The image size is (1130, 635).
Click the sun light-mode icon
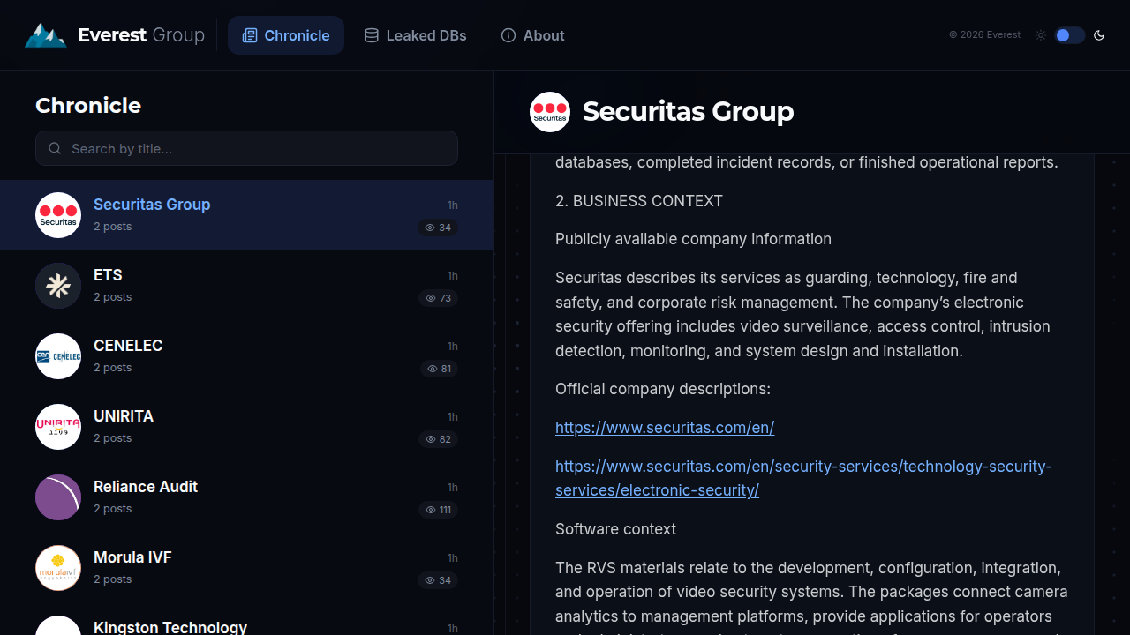[1041, 35]
